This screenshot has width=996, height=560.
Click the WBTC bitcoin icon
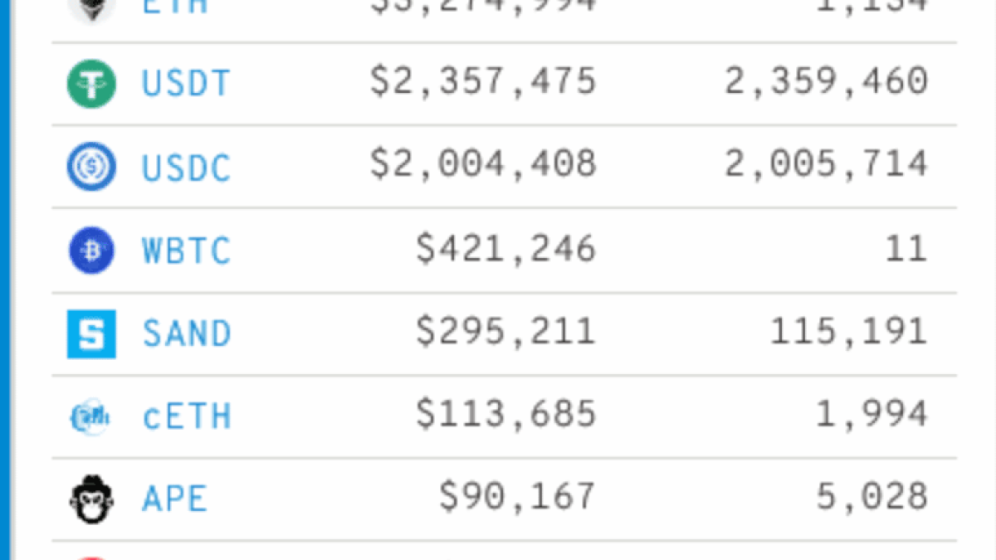click(91, 251)
